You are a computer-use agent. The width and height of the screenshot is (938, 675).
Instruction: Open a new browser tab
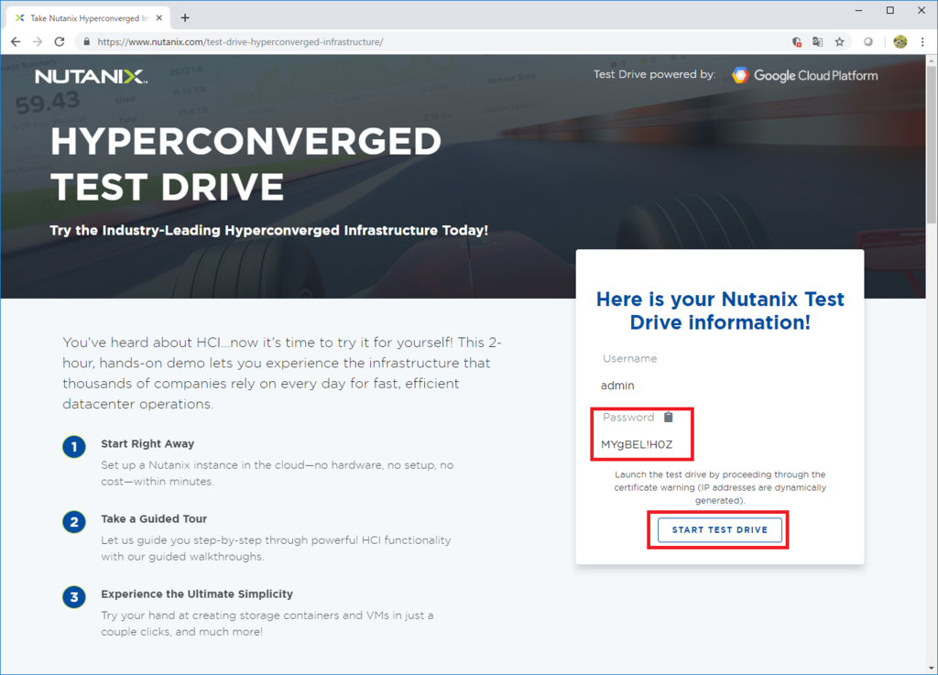[x=185, y=18]
